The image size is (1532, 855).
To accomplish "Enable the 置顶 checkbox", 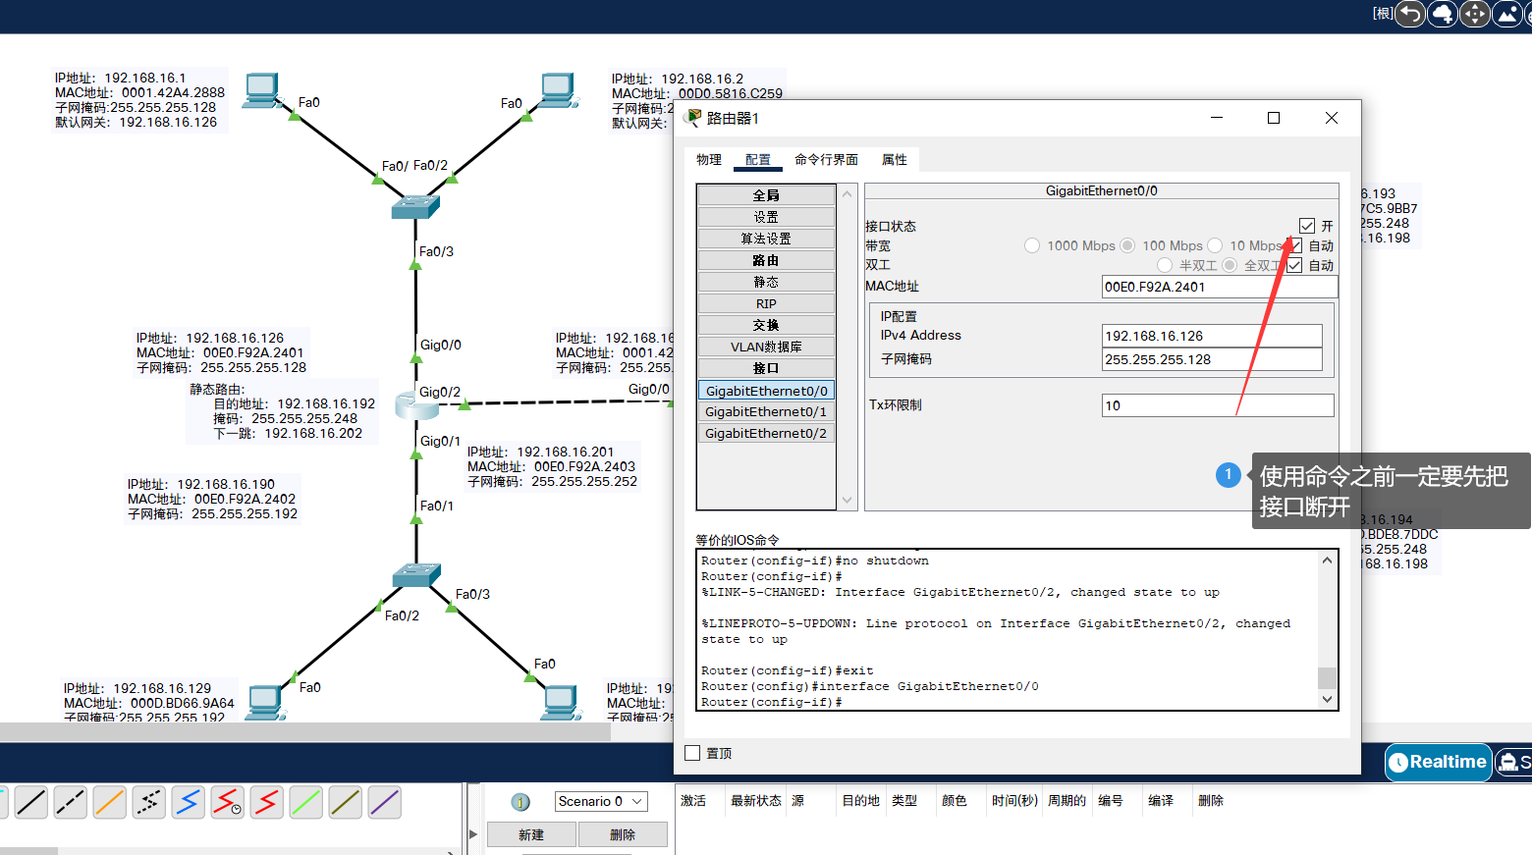I will 692,752.
